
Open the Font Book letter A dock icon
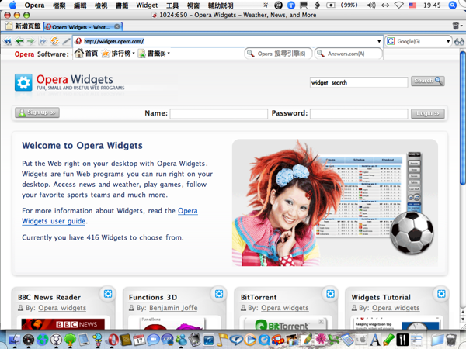pyautogui.click(x=375, y=340)
